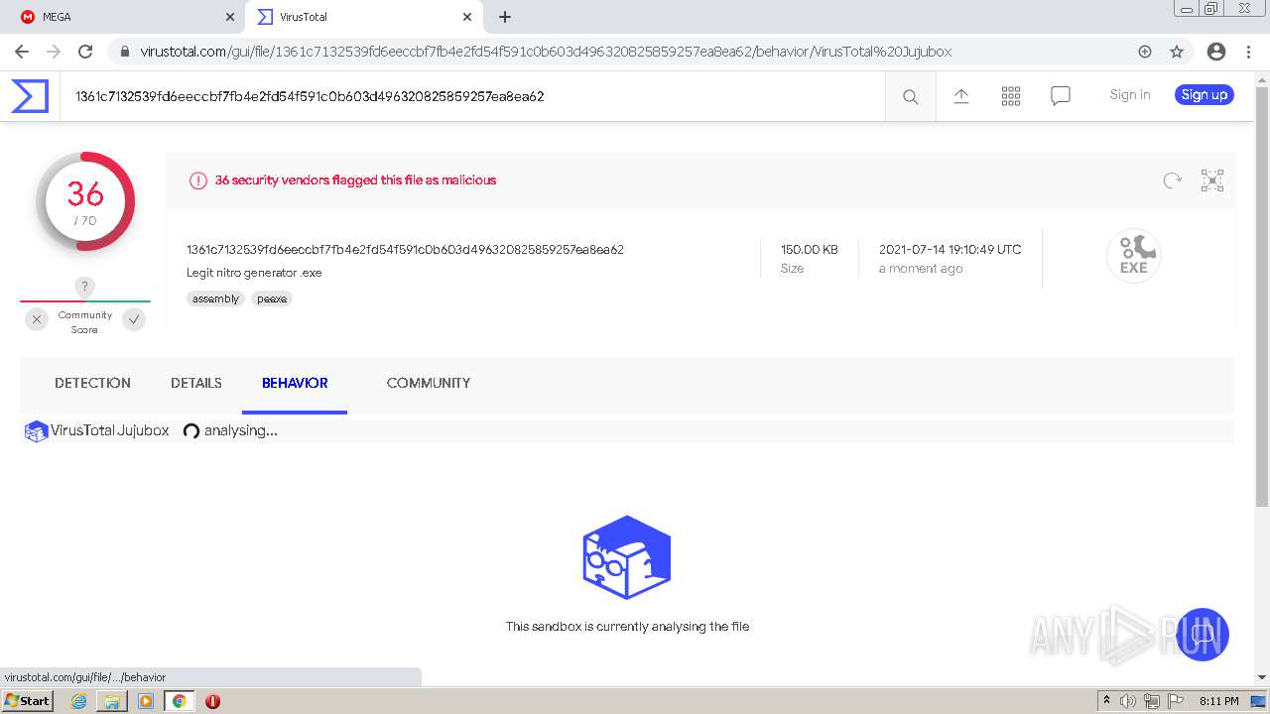Click the Sign in link
The width and height of the screenshot is (1270, 714).
(1130, 95)
